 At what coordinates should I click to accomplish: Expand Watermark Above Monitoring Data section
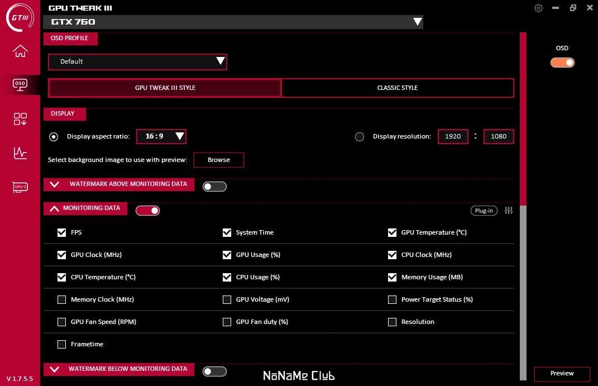(x=119, y=184)
